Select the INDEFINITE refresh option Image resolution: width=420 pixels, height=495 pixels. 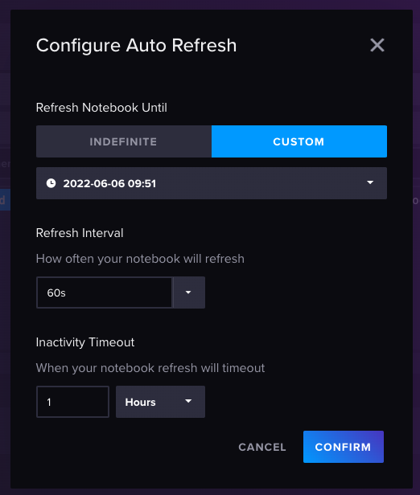coord(124,141)
